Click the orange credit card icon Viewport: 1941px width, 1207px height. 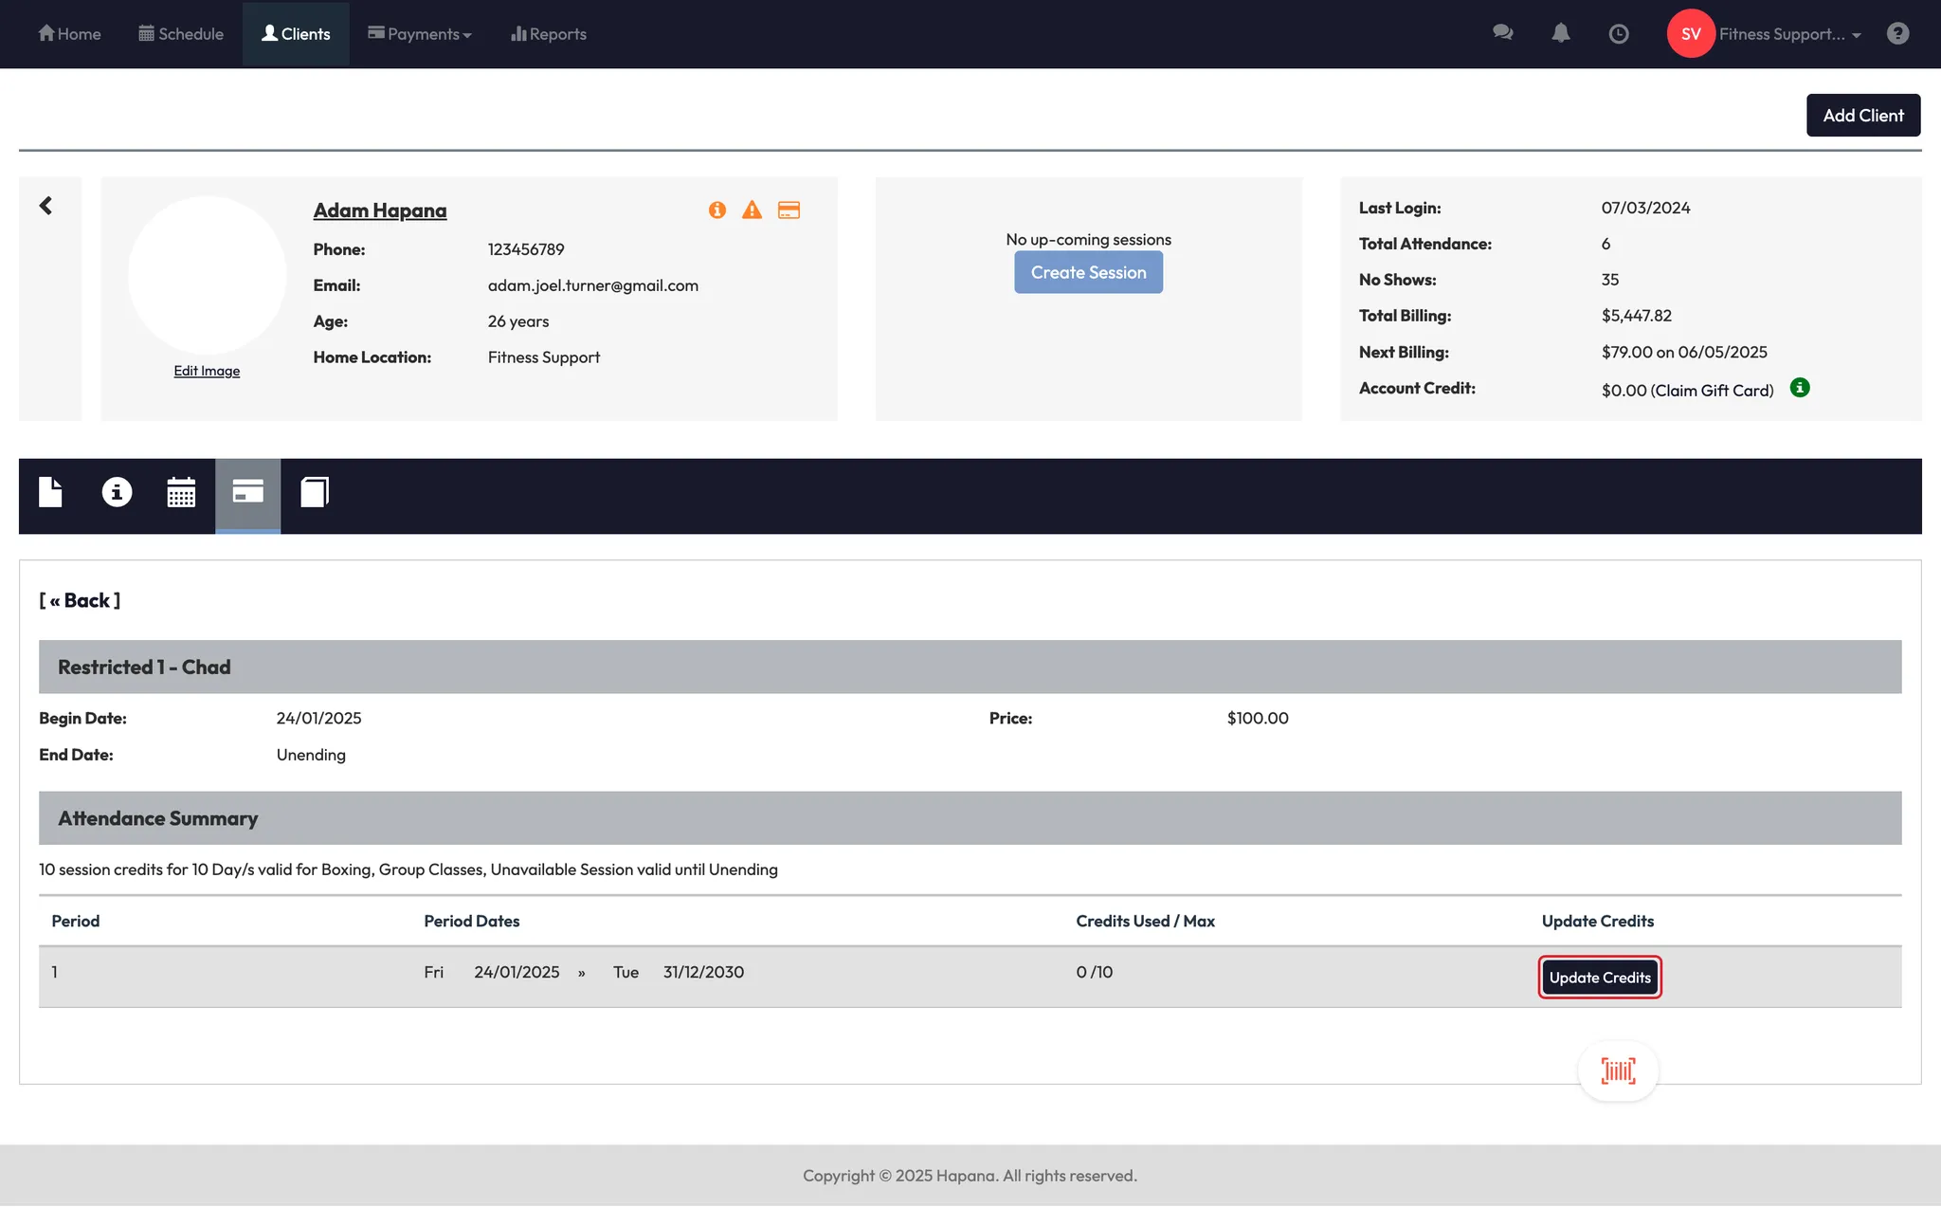[x=789, y=210]
